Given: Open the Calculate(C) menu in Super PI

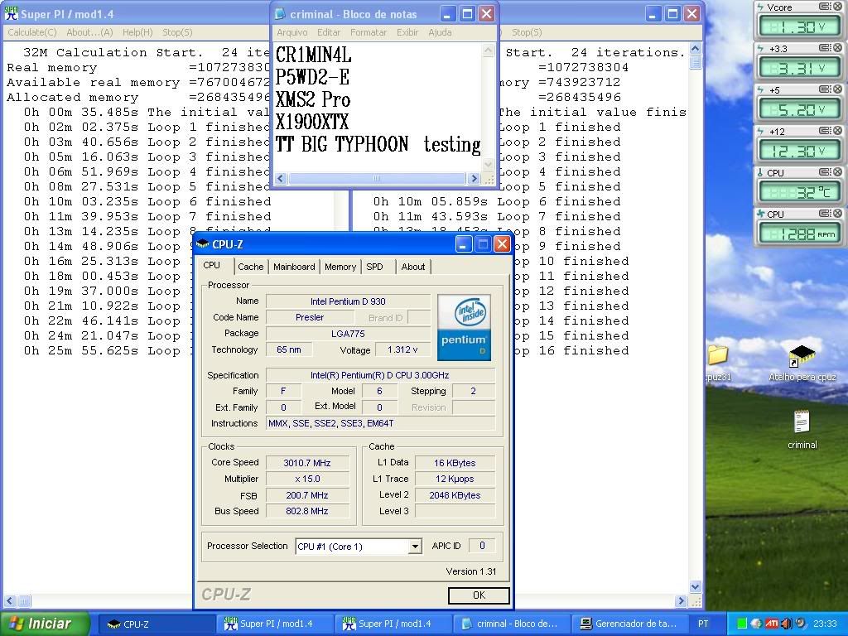Looking at the screenshot, I should 32,32.
